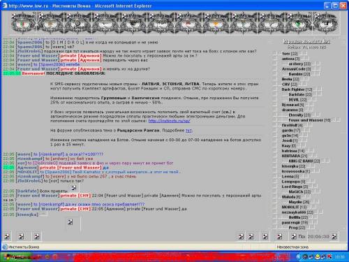Follow the 'тут' forum link about knight ranks
The image size is (349, 262).
click(188, 131)
